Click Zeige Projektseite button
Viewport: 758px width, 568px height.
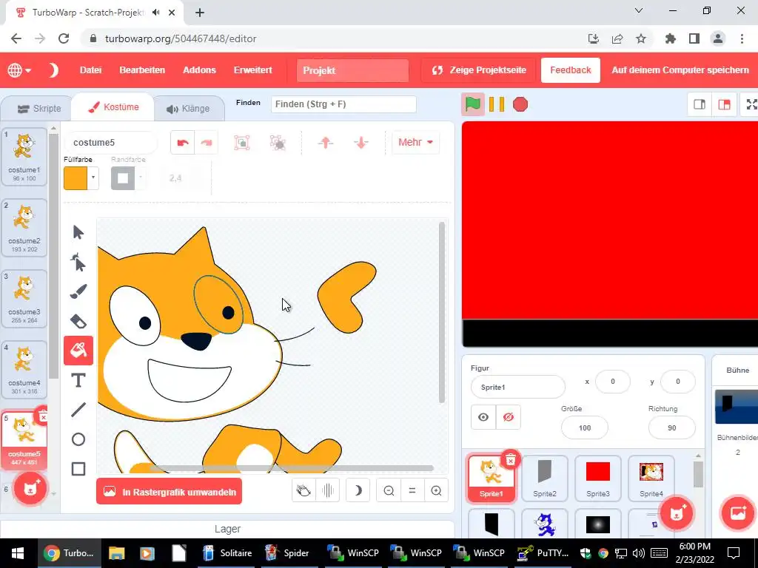479,70
